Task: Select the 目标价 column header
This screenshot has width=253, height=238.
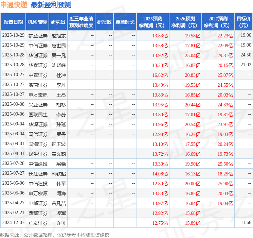Action: (243, 22)
